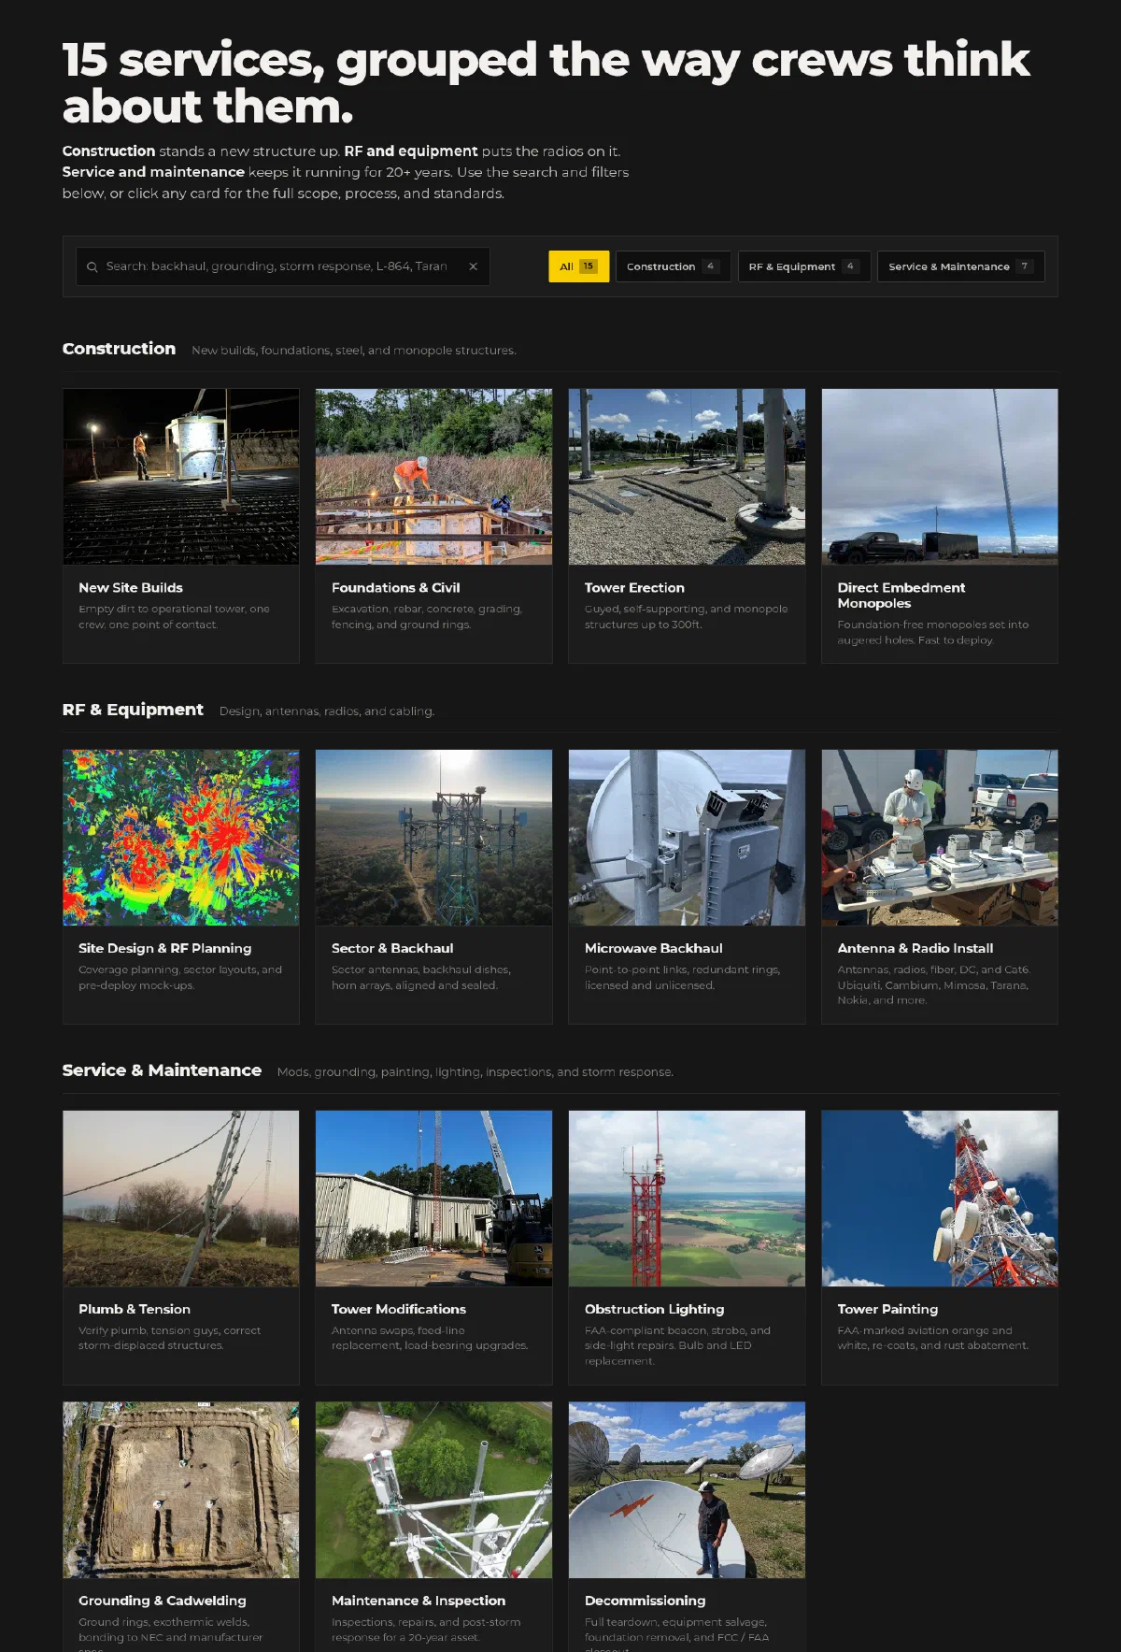Open Antenna & Radio Install photo
The image size is (1121, 1652).
pyautogui.click(x=940, y=838)
